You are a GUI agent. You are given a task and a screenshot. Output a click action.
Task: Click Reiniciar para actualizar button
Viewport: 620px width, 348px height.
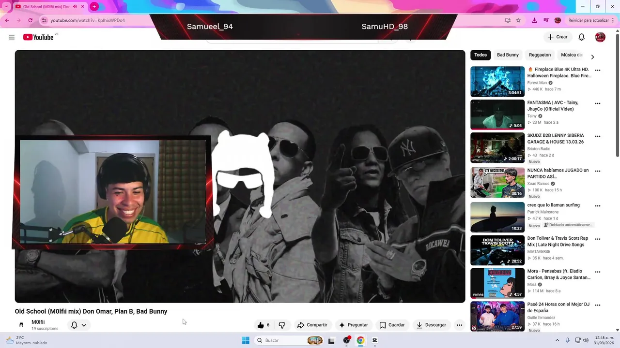pyautogui.click(x=589, y=20)
